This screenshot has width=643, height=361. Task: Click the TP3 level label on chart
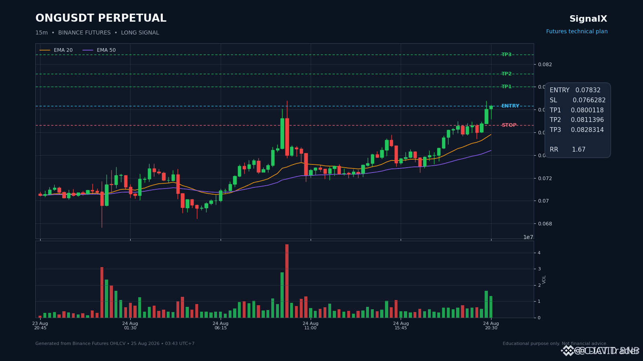[x=506, y=55]
